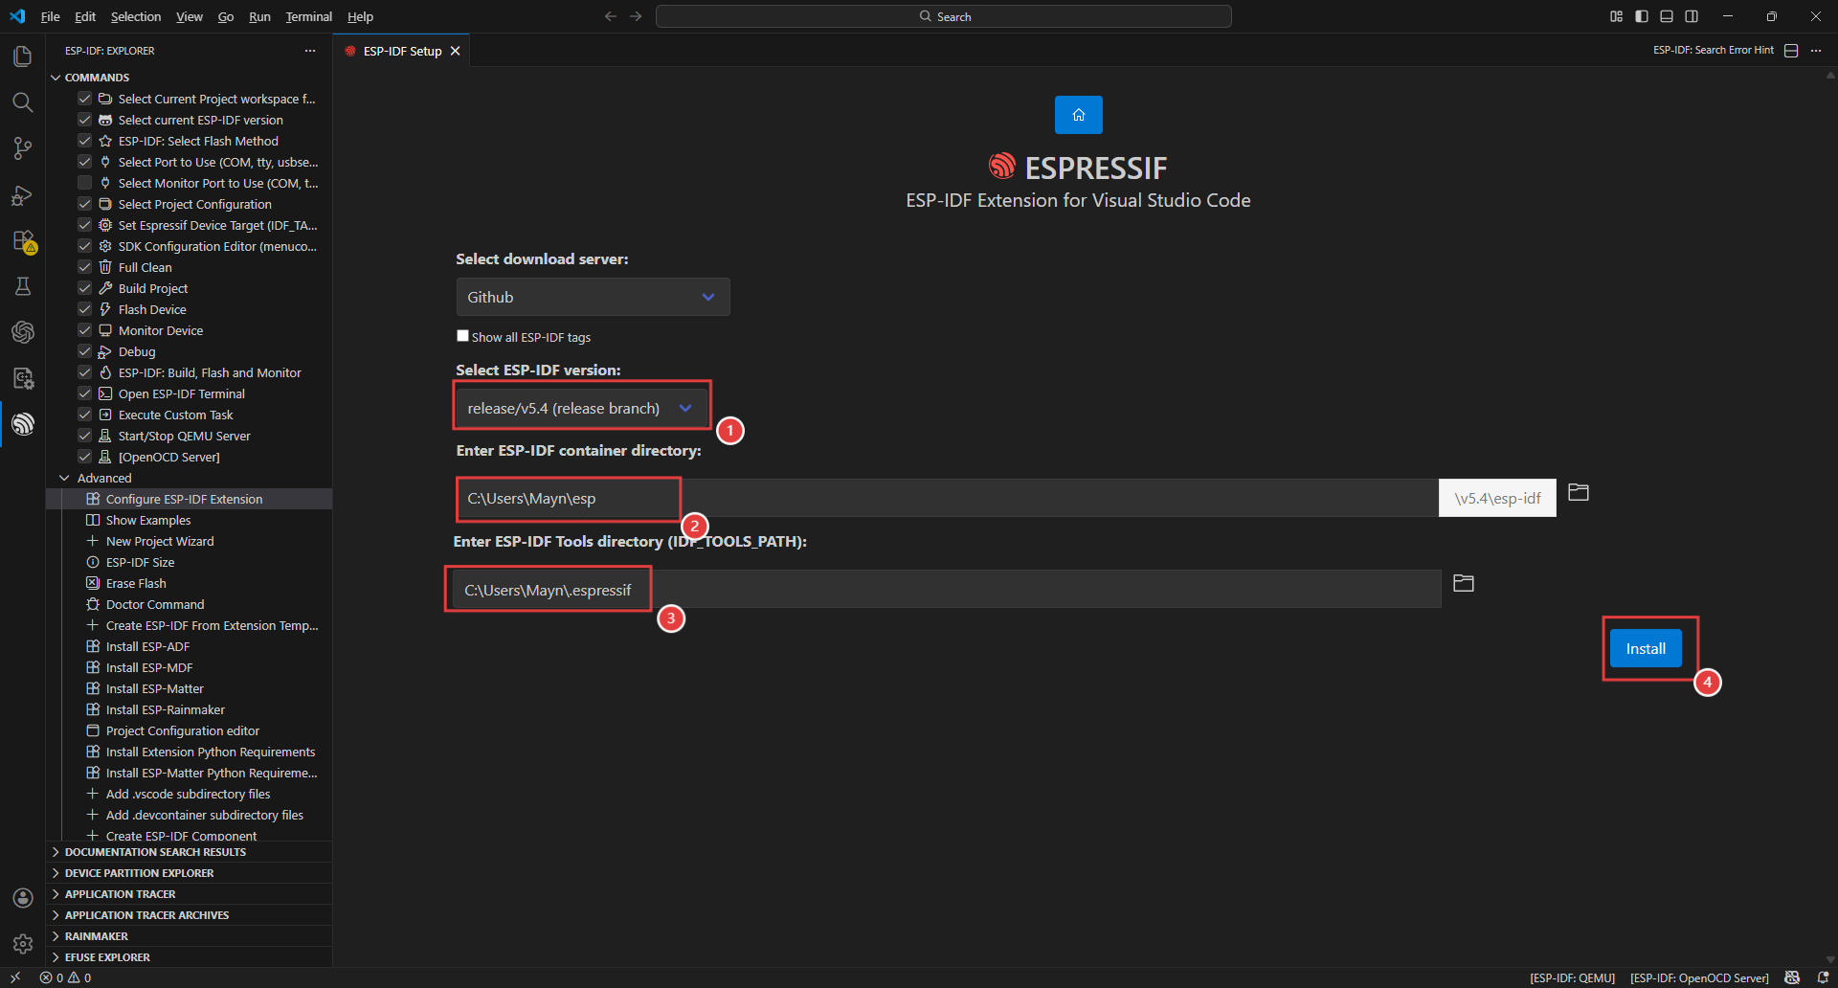
Task: Open the Selection menu
Action: [x=136, y=16]
